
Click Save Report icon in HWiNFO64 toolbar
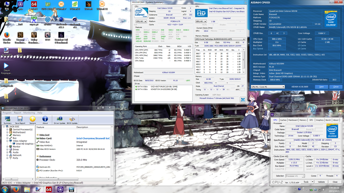click(20, 120)
